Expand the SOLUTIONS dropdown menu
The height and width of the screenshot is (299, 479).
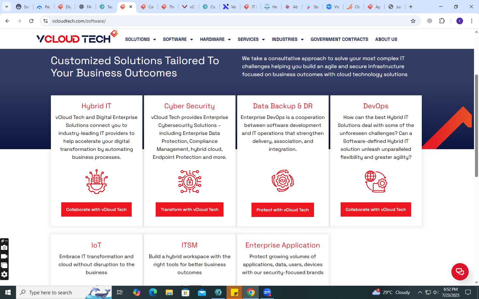tap(140, 39)
